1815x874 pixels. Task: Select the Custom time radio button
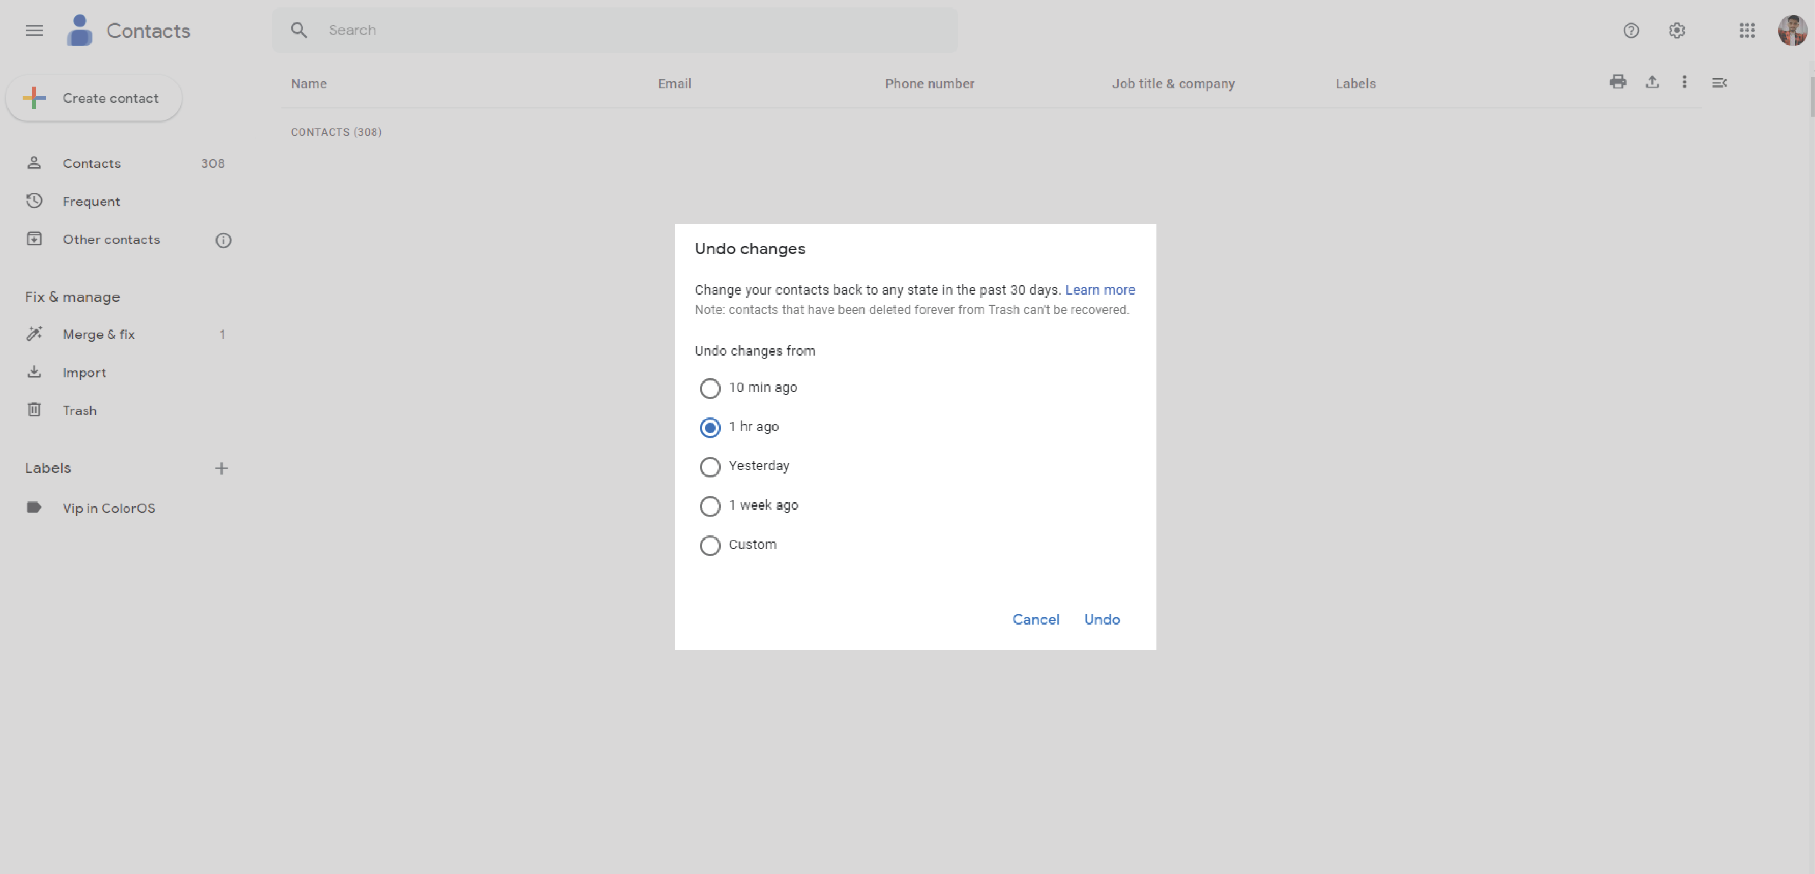pos(710,546)
